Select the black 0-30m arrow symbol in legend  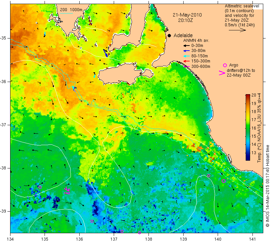(187, 46)
